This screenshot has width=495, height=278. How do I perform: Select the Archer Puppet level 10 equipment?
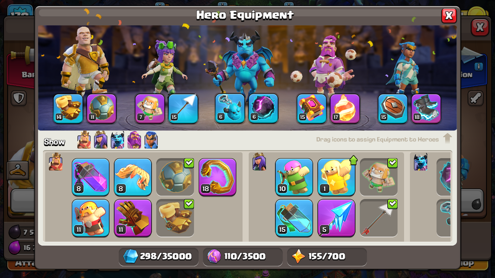tap(294, 177)
